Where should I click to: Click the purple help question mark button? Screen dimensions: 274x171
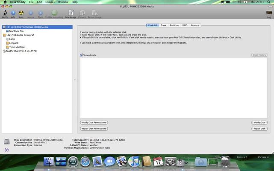tap(7, 150)
